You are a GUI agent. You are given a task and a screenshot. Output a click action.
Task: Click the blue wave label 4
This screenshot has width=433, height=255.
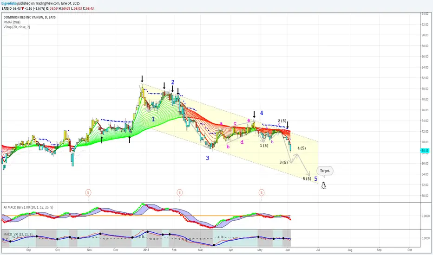point(262,113)
